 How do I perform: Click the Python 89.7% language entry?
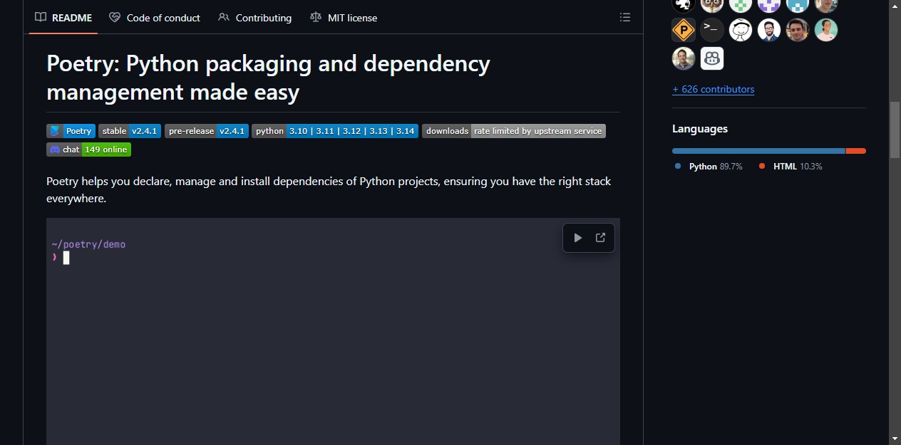pos(709,166)
